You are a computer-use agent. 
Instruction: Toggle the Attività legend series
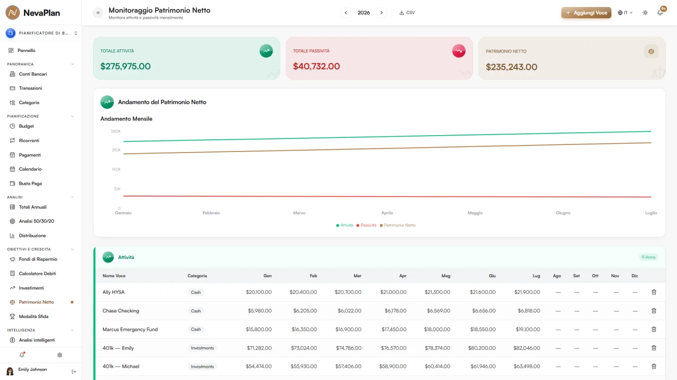click(345, 225)
